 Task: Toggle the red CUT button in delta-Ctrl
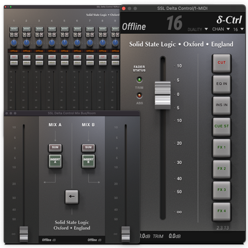click(221, 63)
